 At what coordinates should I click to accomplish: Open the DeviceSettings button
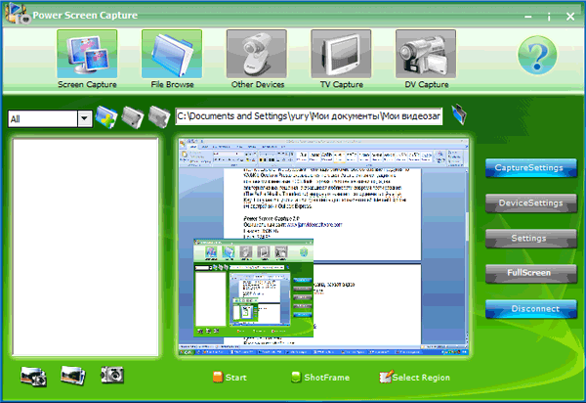point(531,203)
